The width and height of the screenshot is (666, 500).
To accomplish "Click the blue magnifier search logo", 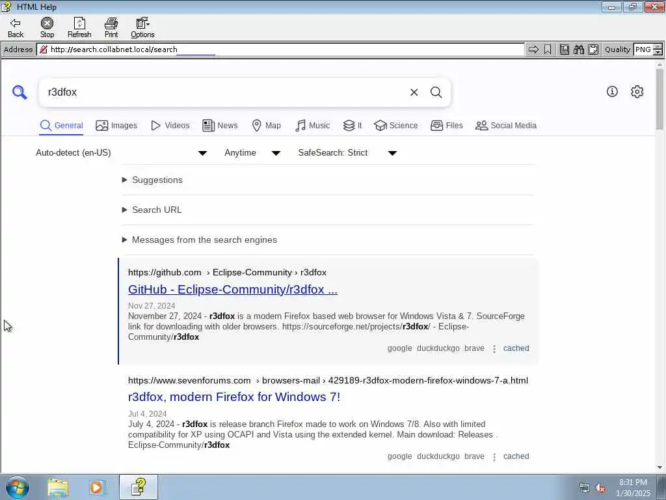I will pos(20,92).
